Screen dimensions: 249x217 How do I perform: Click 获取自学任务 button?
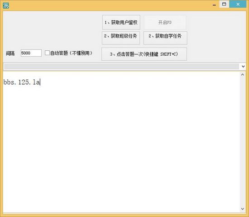pos(165,38)
